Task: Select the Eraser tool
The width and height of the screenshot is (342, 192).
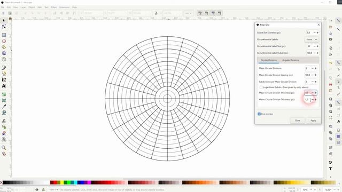Action: [4, 133]
